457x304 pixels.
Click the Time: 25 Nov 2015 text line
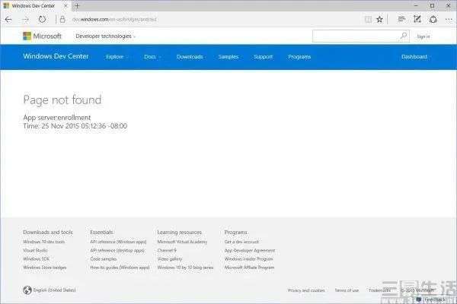tap(75, 126)
